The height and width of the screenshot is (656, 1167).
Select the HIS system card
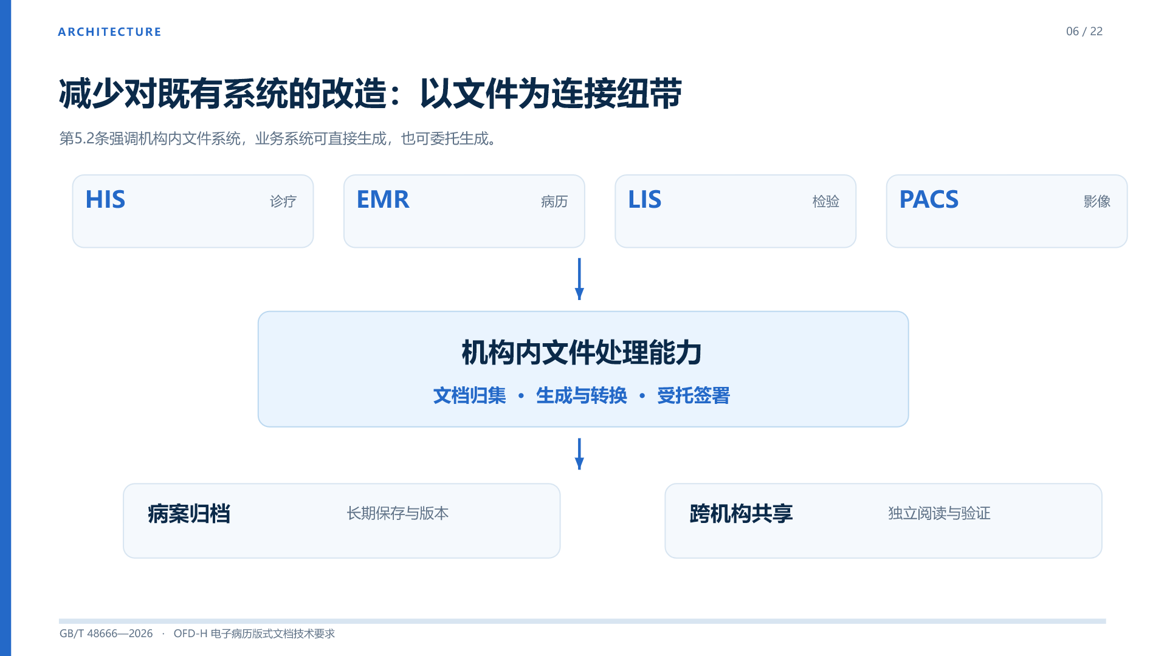(x=193, y=211)
